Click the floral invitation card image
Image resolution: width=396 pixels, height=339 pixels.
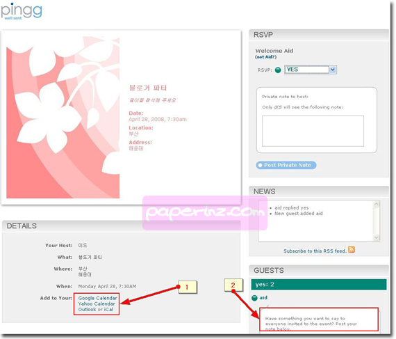[63, 118]
